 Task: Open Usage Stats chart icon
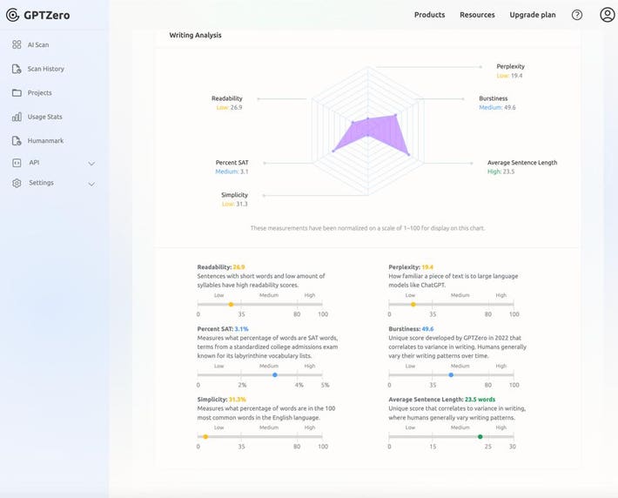(x=17, y=117)
